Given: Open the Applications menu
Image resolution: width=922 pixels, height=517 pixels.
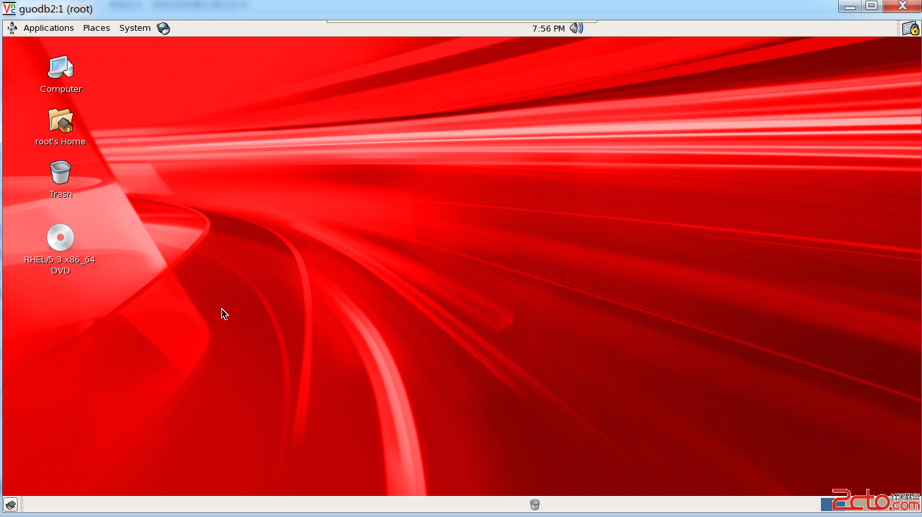Looking at the screenshot, I should [x=48, y=28].
